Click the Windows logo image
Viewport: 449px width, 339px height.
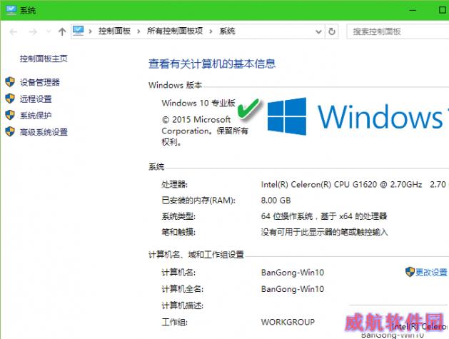287,116
